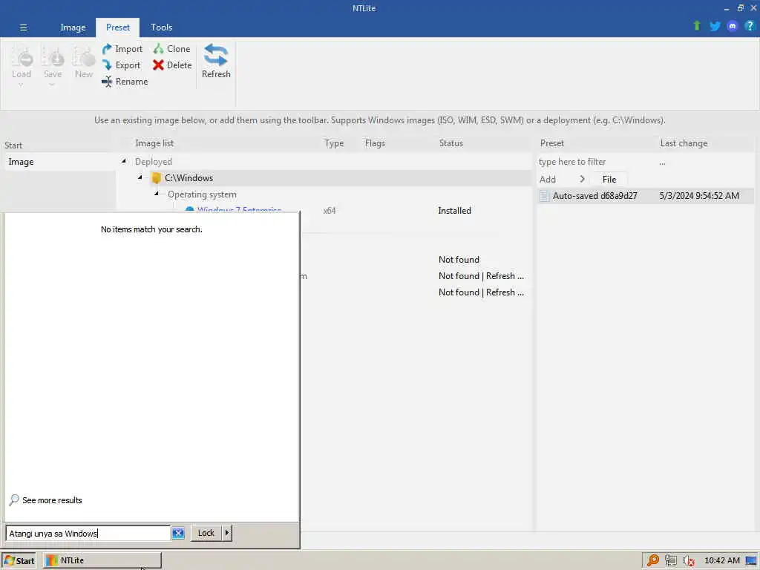Click the x64 type cell
The height and width of the screenshot is (570, 760).
[x=330, y=210]
